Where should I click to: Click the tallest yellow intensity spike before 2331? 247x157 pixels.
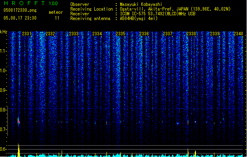(18, 150)
